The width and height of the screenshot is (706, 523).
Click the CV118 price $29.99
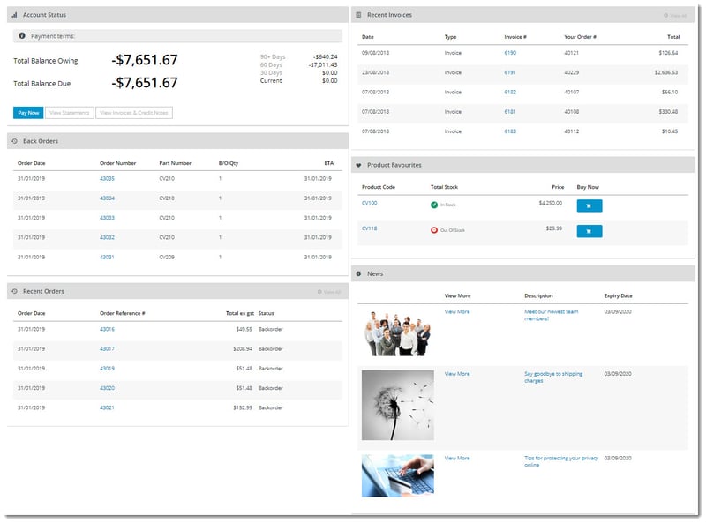tap(554, 228)
